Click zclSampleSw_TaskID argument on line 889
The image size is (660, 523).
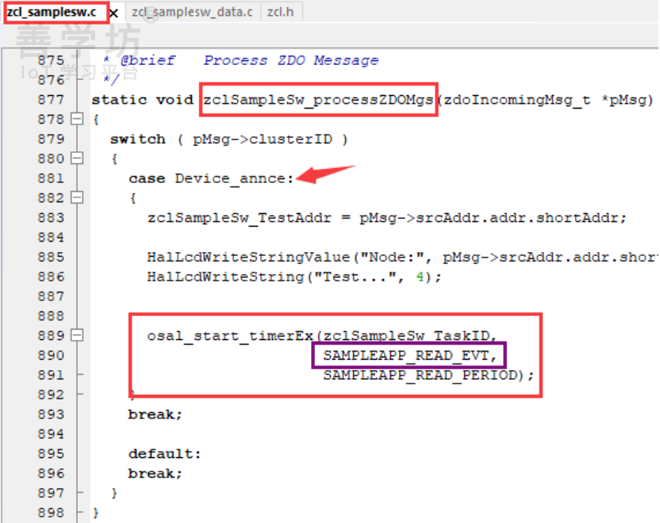406,336
